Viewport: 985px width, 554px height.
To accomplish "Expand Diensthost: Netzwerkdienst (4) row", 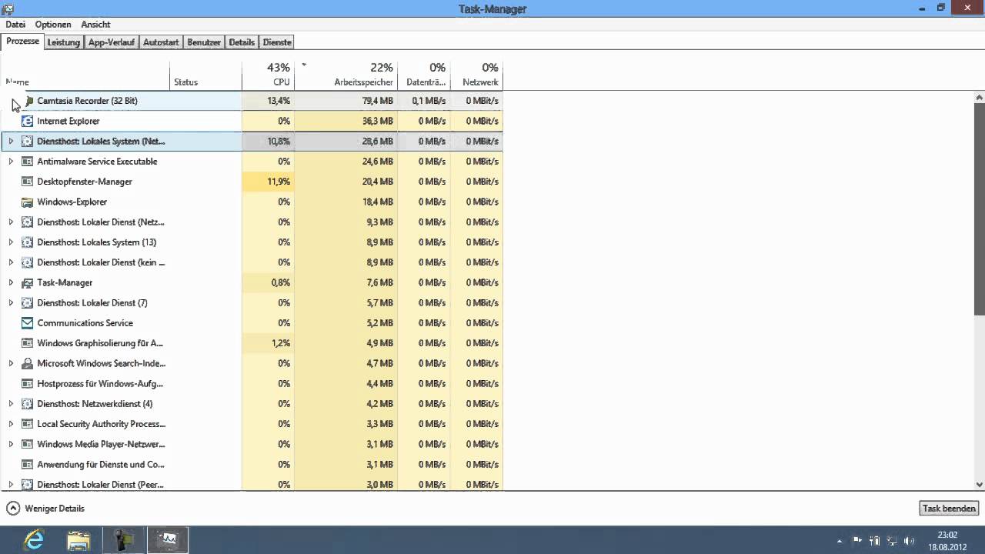I will pos(11,404).
